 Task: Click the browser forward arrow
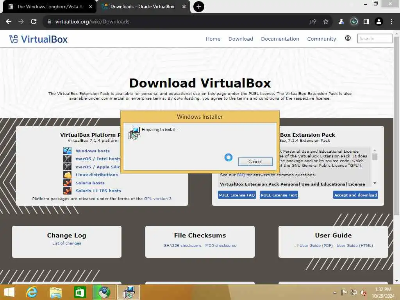pos(21,22)
